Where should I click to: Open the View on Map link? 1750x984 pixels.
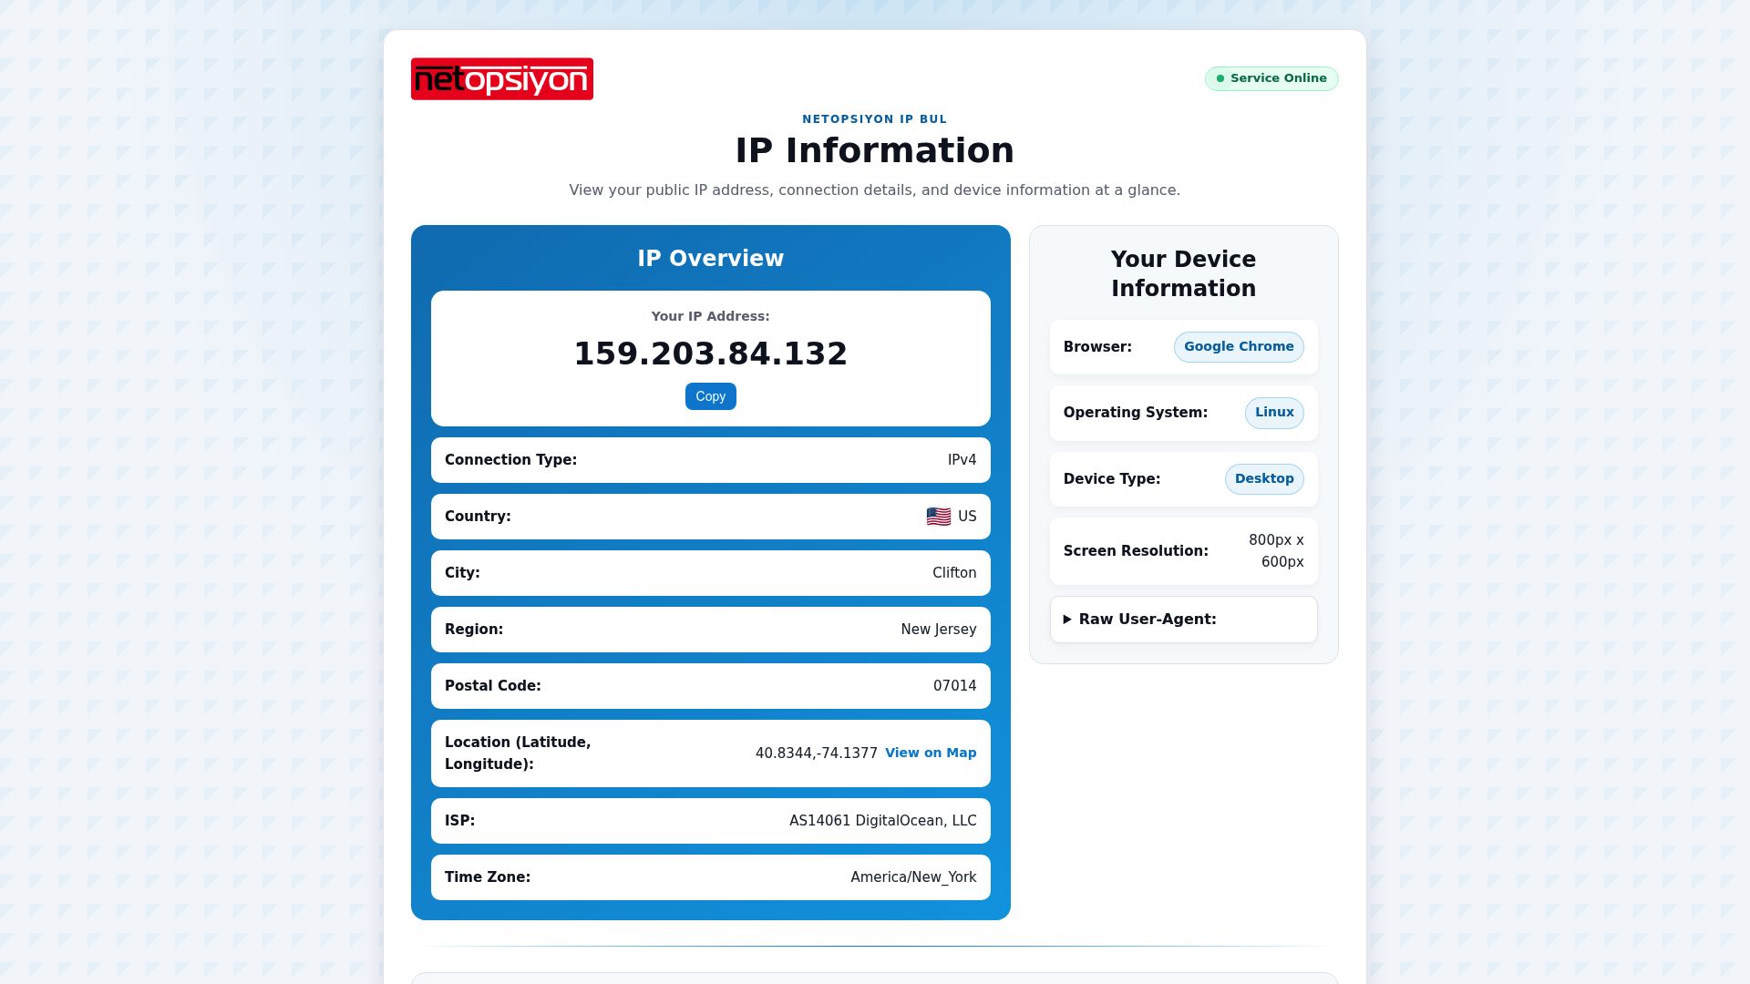pos(931,753)
